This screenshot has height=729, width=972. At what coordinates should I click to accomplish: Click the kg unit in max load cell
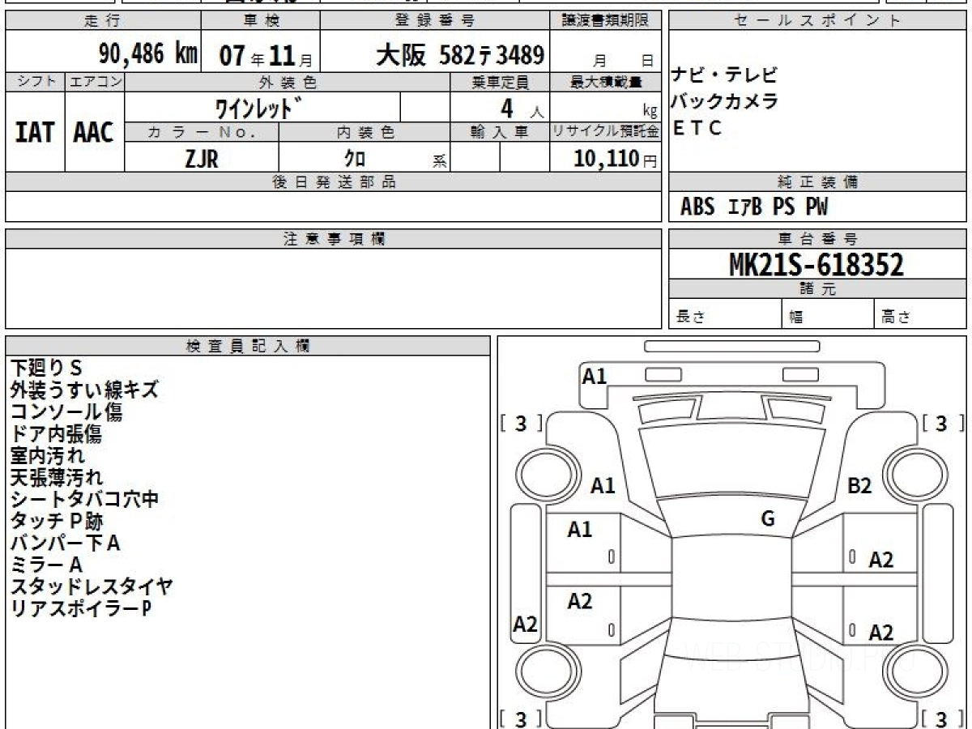[x=650, y=113]
